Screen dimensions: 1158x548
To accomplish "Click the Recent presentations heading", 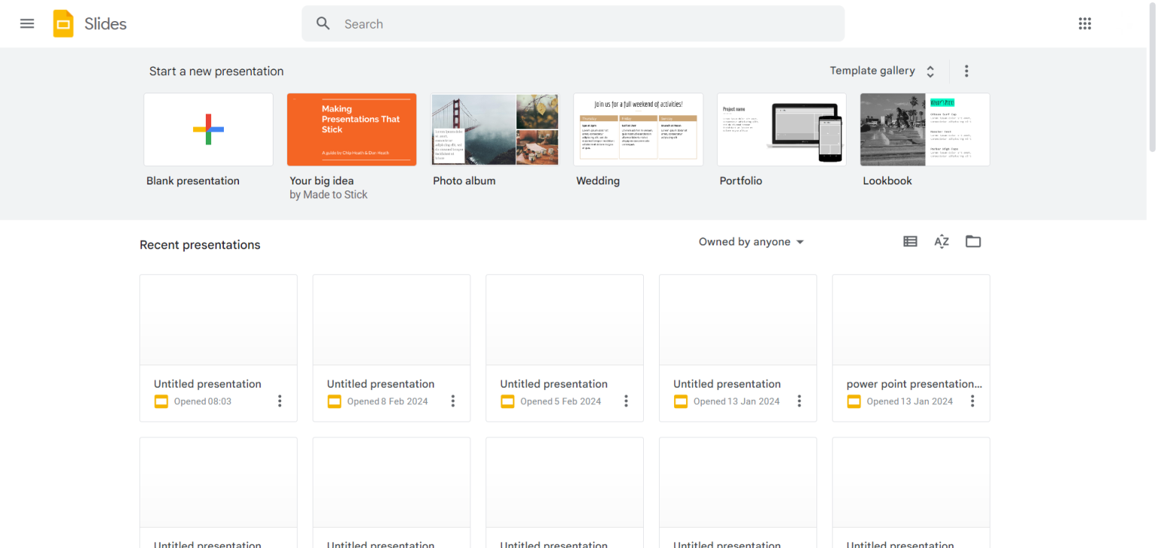I will pyautogui.click(x=200, y=245).
